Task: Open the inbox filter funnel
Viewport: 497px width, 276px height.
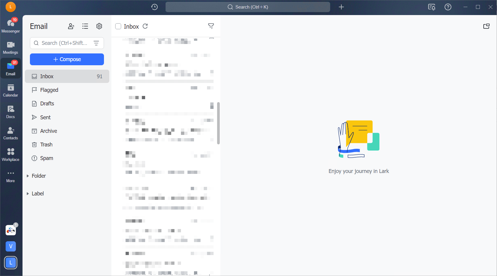Action: click(x=211, y=26)
